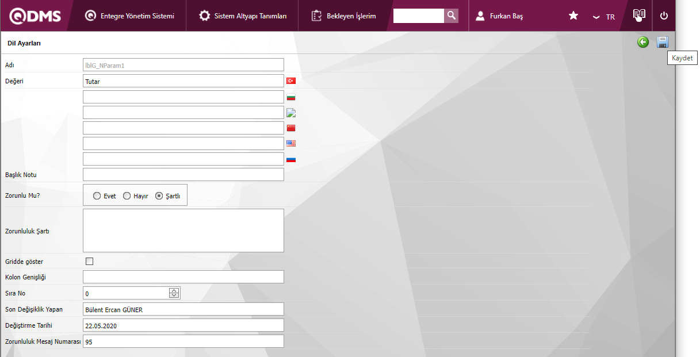The height and width of the screenshot is (357, 700).
Task: Click the US flag icon
Action: pyautogui.click(x=291, y=144)
